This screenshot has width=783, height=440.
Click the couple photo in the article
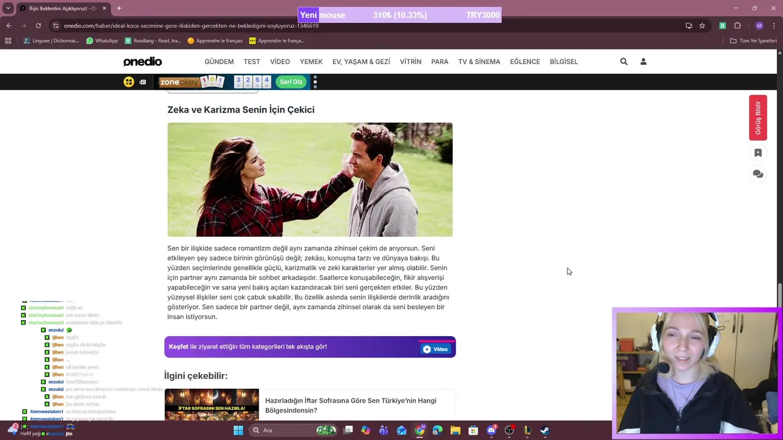pos(310,180)
